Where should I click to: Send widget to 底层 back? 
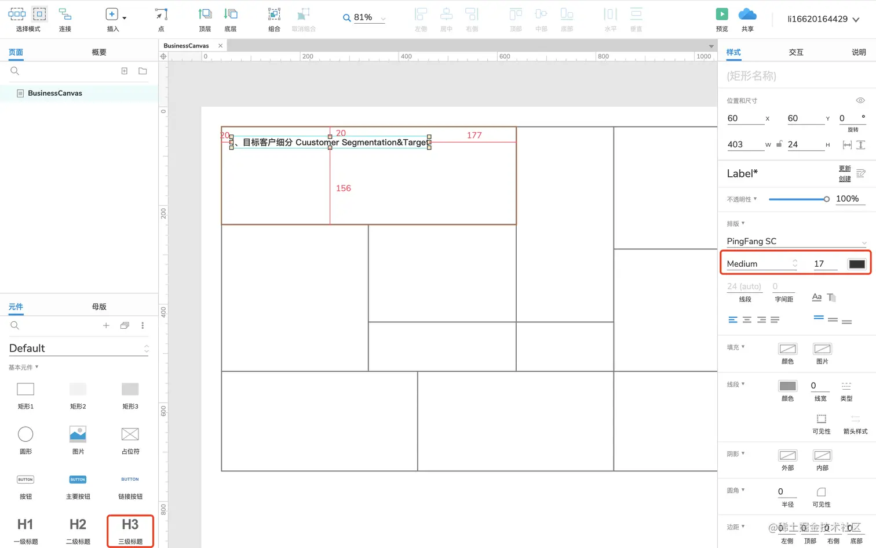(x=231, y=14)
